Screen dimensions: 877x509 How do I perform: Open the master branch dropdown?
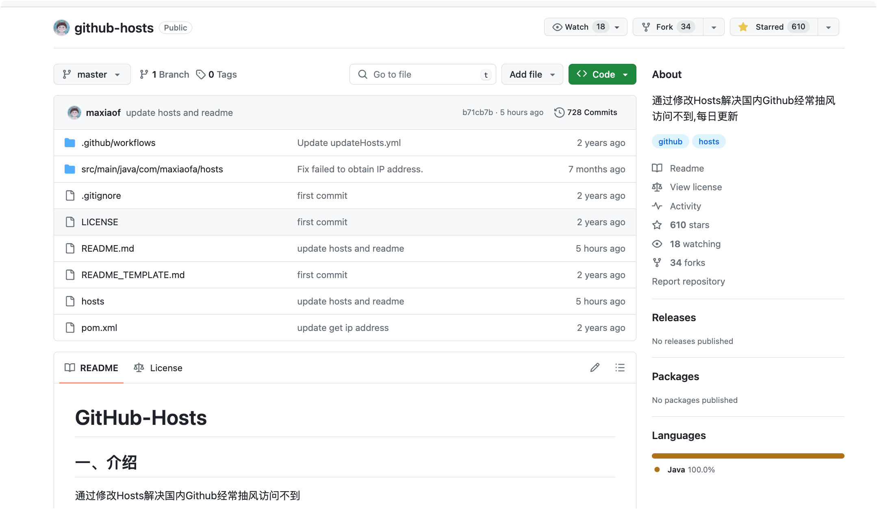point(92,74)
